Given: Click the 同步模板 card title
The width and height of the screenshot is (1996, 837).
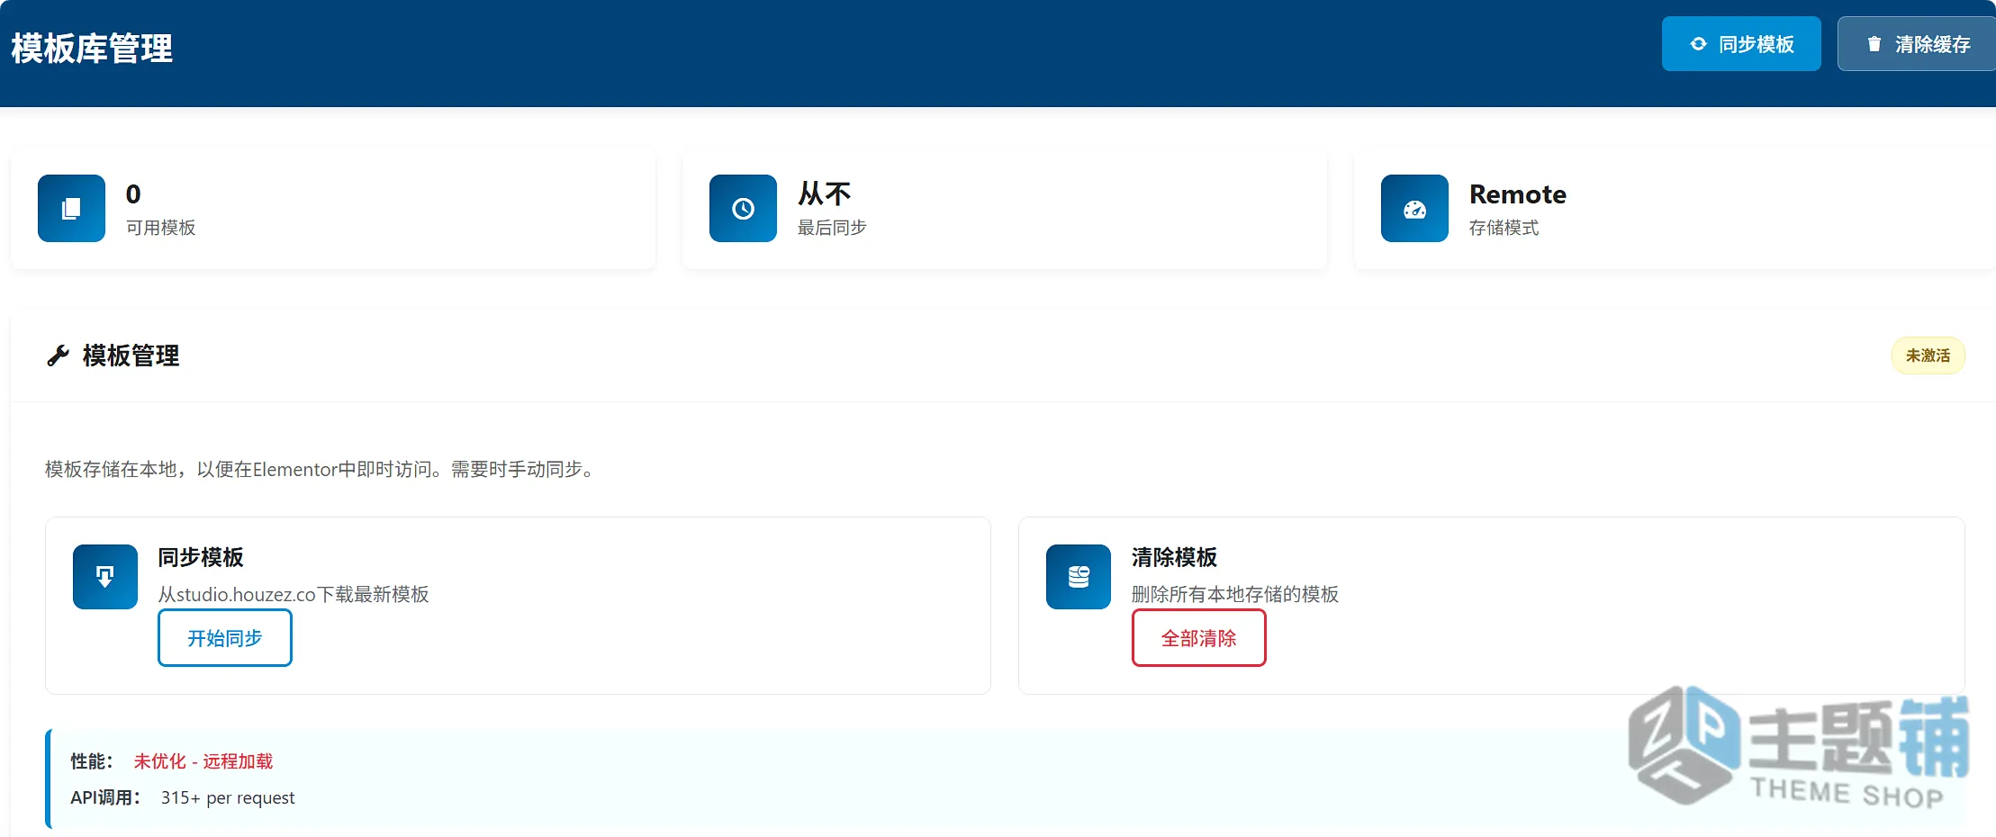Looking at the screenshot, I should [x=201, y=557].
